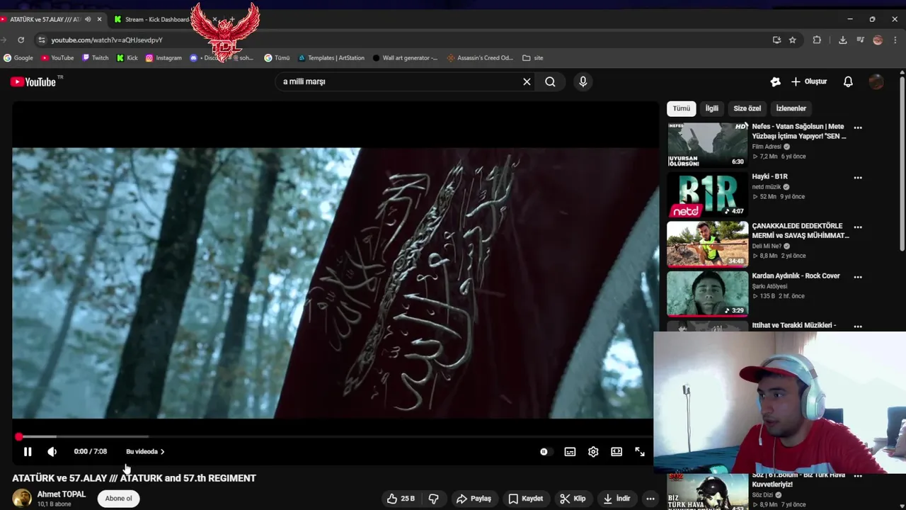Open YouTube account avatar menu
This screenshot has width=906, height=510.
[876, 81]
